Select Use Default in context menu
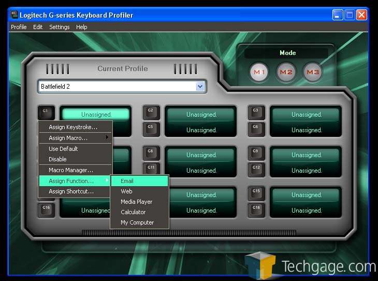This screenshot has height=281, width=378. [x=76, y=149]
